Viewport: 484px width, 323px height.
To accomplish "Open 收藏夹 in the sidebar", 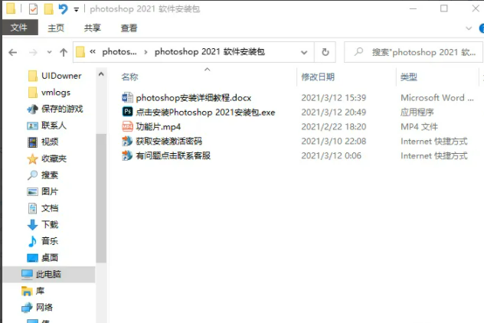I will [x=54, y=158].
